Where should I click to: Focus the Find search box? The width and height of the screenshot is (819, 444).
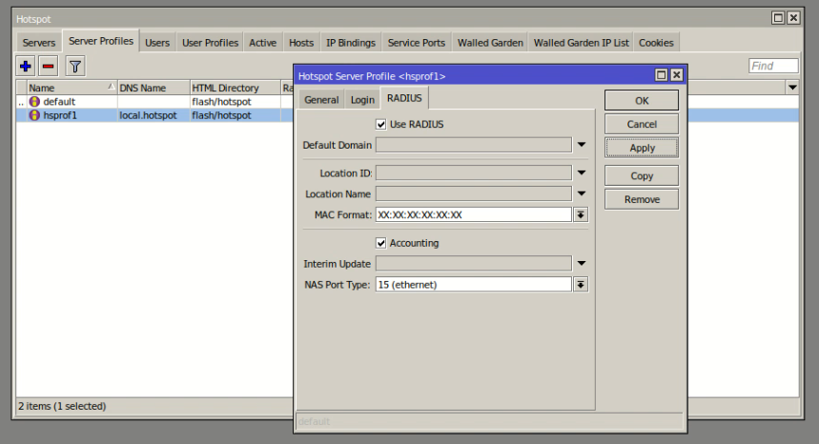tap(773, 66)
